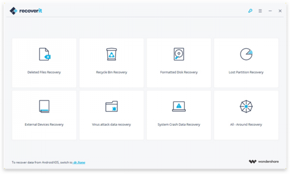The width and height of the screenshot is (290, 174).
Task: Click the Lost Partition Recovery pie icon
Action: tap(246, 54)
